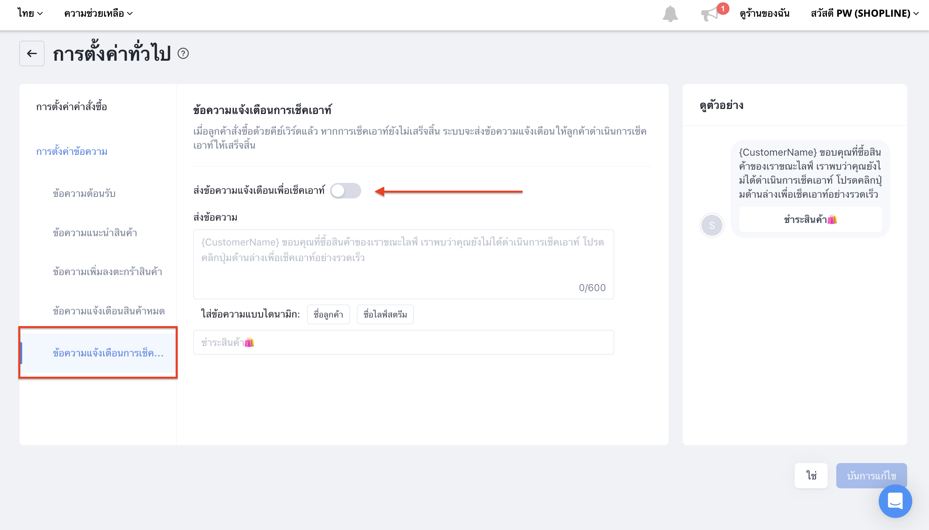Open the ไทย language dropdown

[x=30, y=13]
